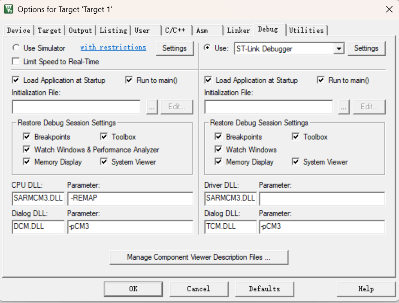Click the TCM.DLL dialog DLL field
This screenshot has height=303, width=399.
pyautogui.click(x=230, y=227)
